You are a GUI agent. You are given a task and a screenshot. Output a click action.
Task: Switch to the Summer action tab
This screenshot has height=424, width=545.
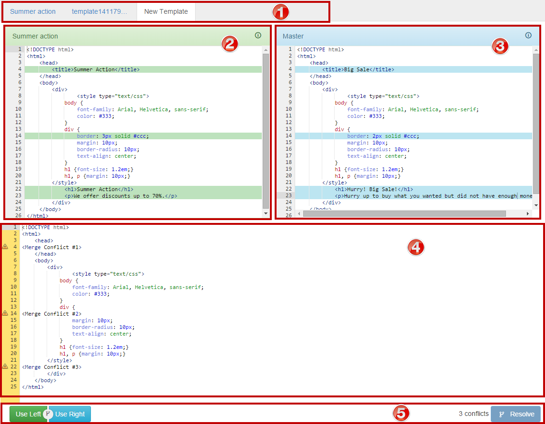click(33, 11)
